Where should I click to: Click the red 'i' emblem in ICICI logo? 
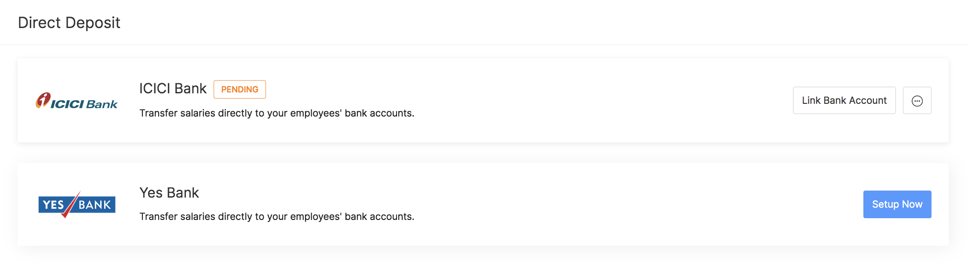coord(43,100)
